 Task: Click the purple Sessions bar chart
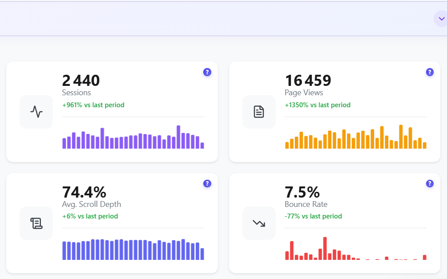133,137
